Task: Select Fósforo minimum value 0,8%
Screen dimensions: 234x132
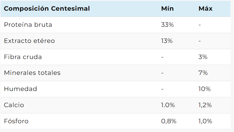Action: [x=169, y=121]
